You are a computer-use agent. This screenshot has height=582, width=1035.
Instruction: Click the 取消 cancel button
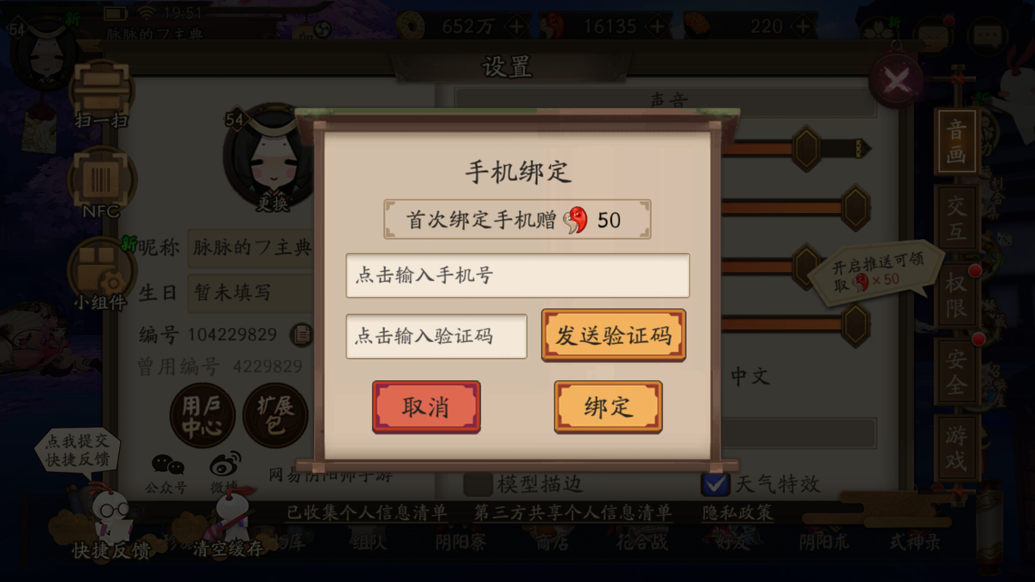click(426, 407)
